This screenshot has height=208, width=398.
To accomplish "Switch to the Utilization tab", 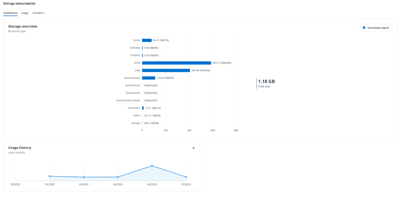I will coord(38,13).
